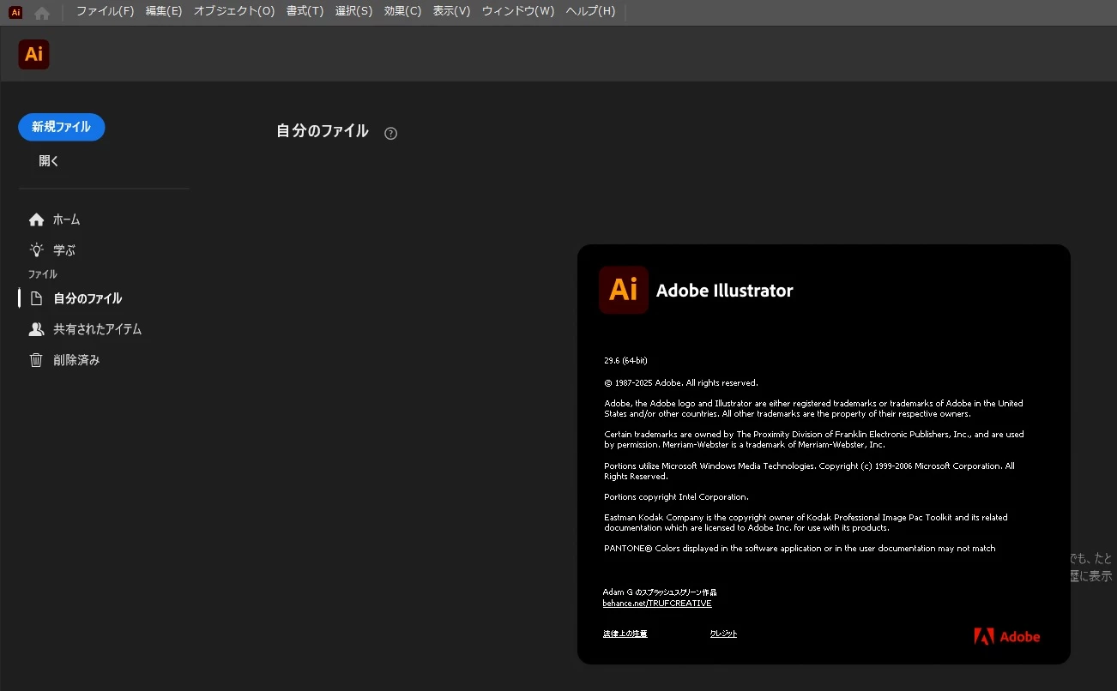Open the 表示(V) menu
The image size is (1117, 691).
[452, 11]
